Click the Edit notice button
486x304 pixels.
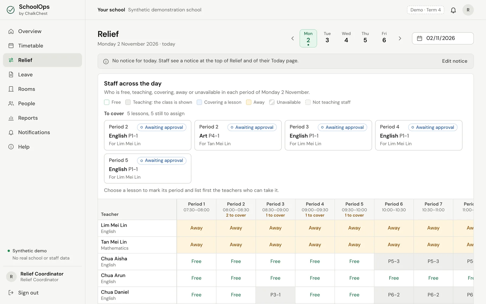point(455,61)
